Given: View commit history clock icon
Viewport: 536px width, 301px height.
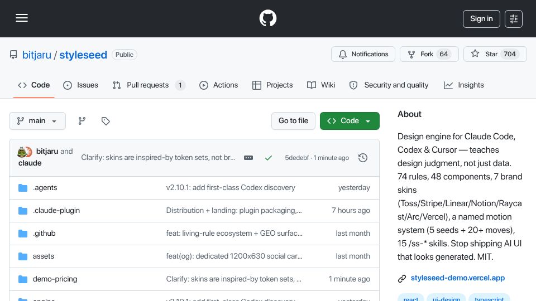Looking at the screenshot, I should tap(363, 158).
